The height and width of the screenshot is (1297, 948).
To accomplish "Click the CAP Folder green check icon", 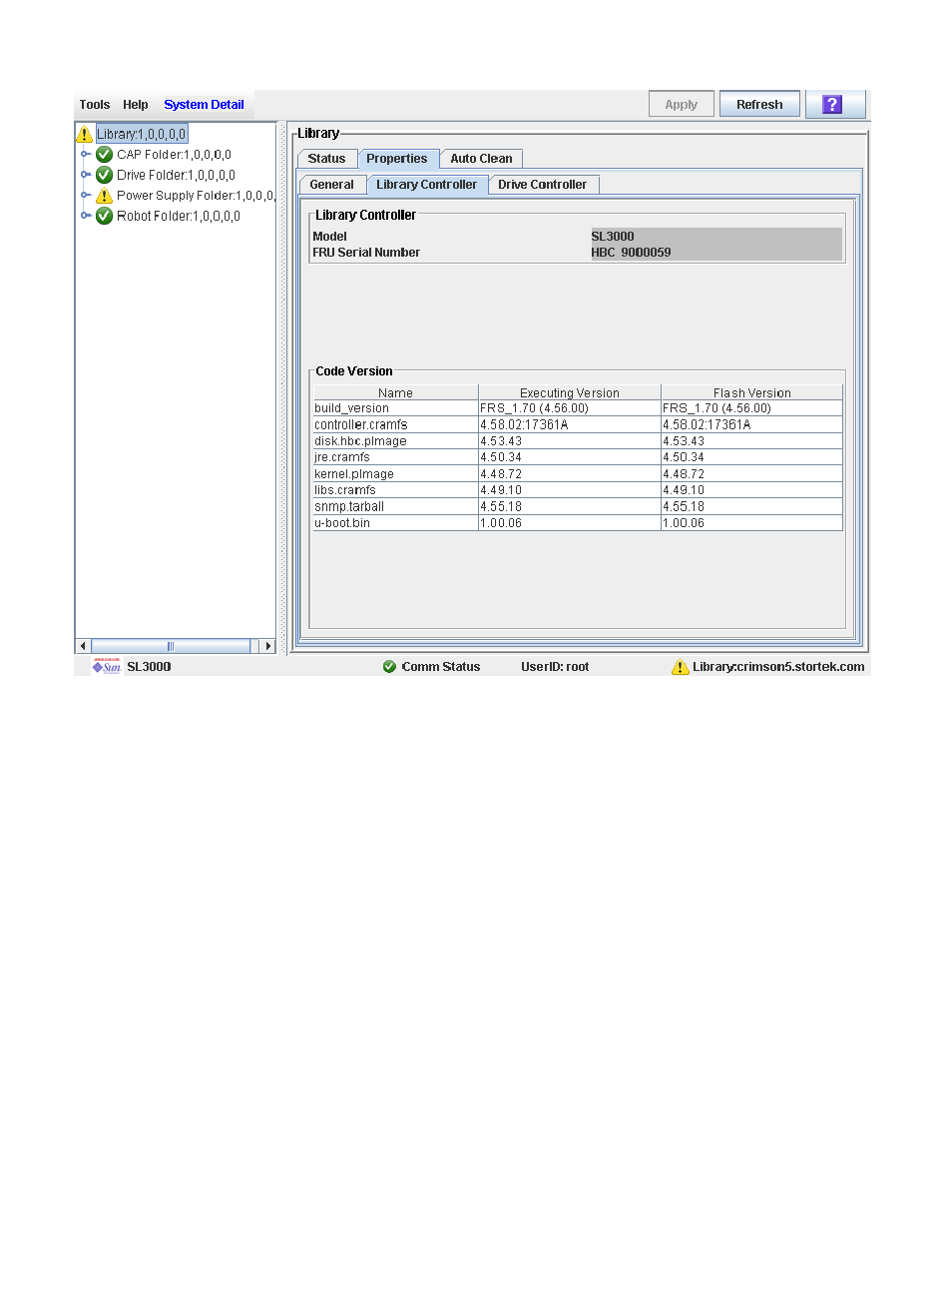I will (104, 155).
